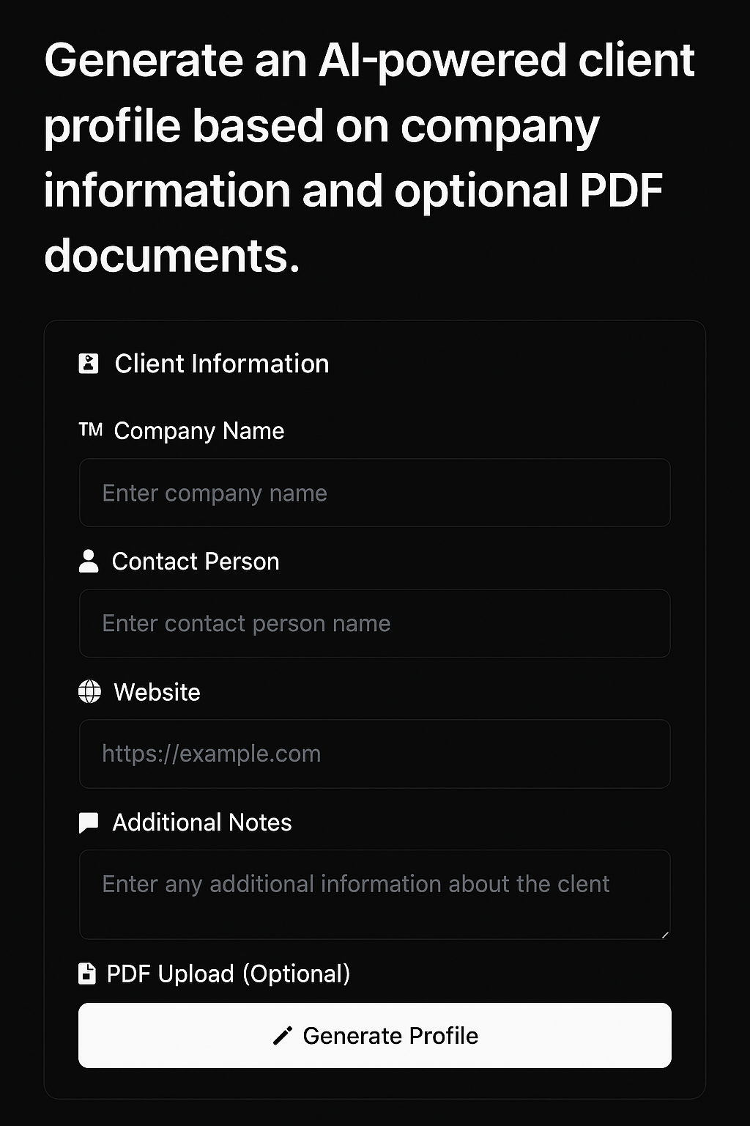Focus the Additional Notes text area
The width and height of the screenshot is (750, 1126).
click(x=374, y=894)
